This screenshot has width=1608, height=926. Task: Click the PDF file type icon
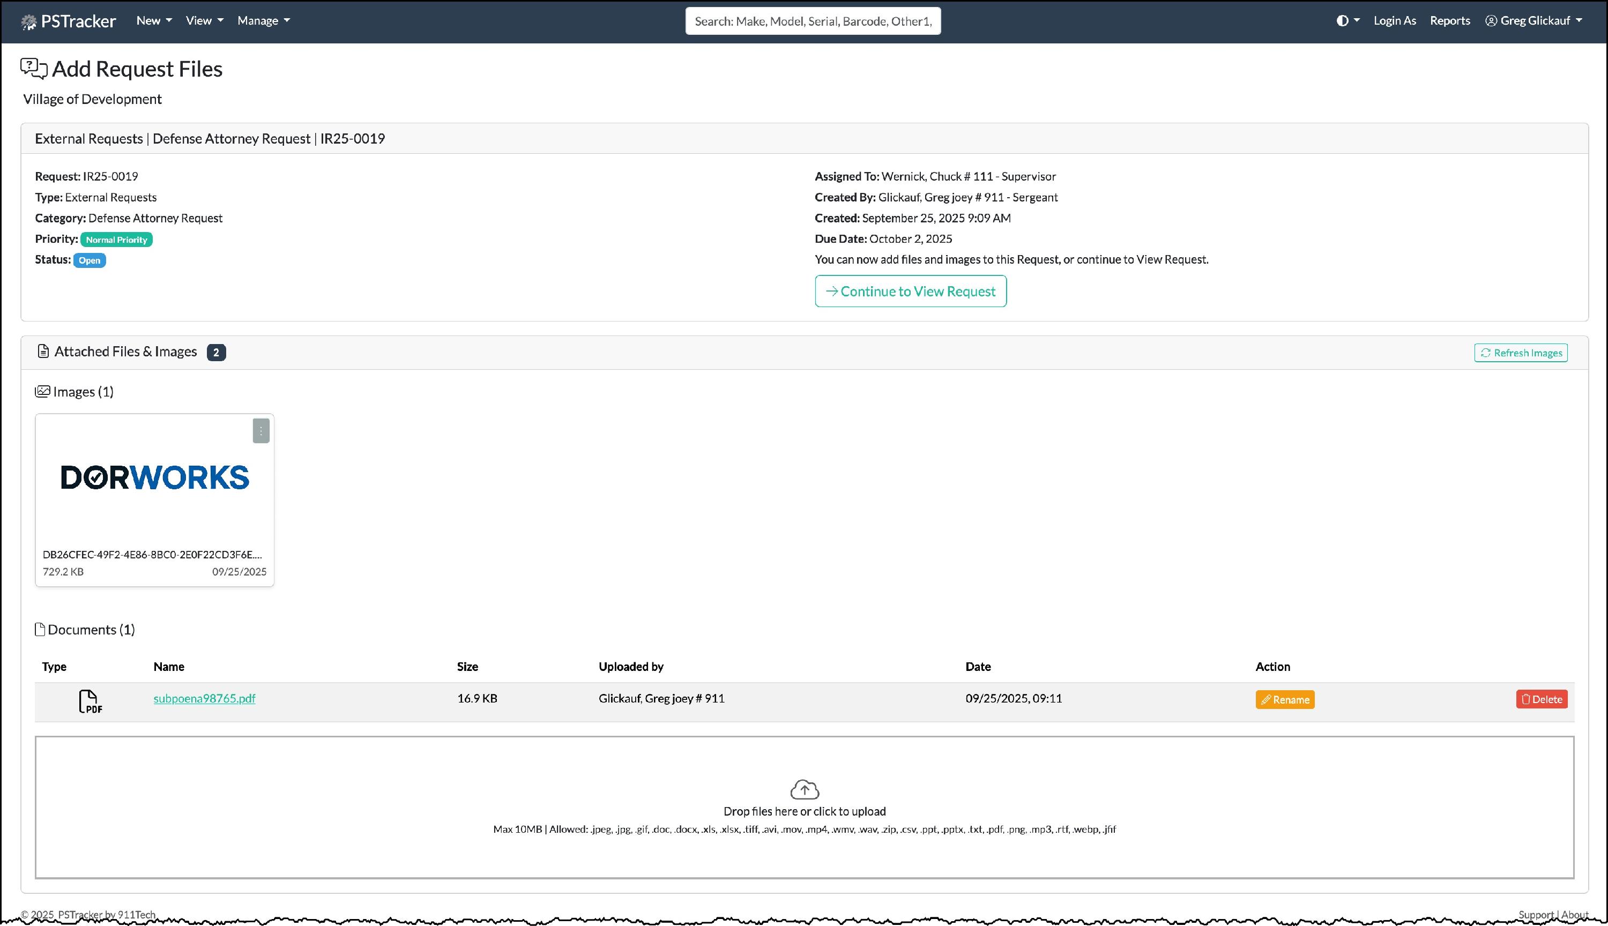click(90, 701)
